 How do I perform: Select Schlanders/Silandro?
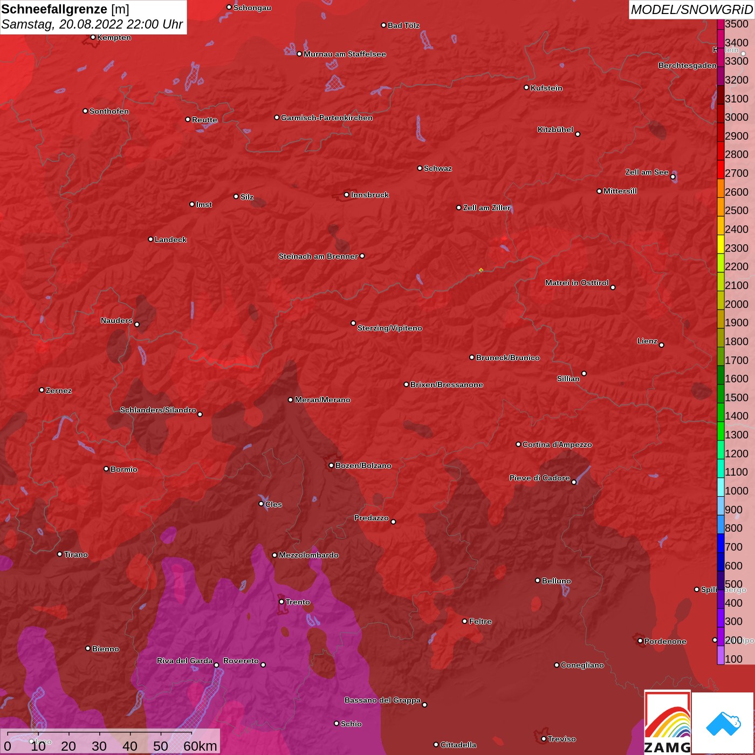[158, 410]
